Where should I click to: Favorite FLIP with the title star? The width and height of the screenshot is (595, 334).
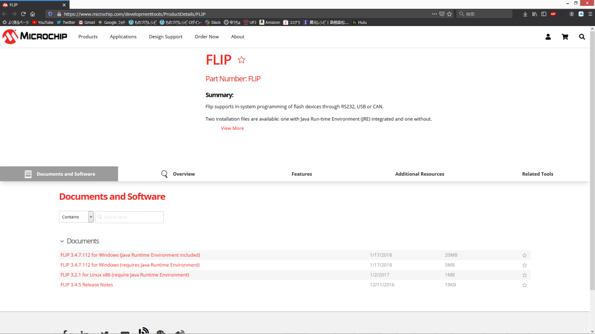[241, 60]
